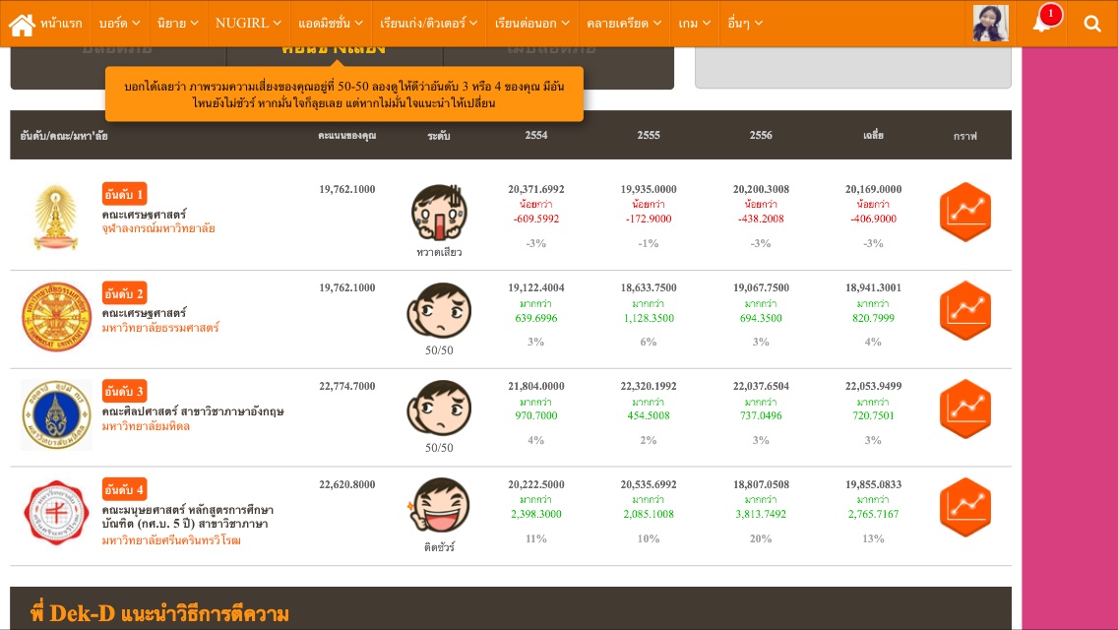This screenshot has height=630, width=1118.
Task: Open มหาวิทยาลัยศรีนครินทรวิโรฒ university link
Action: click(171, 540)
